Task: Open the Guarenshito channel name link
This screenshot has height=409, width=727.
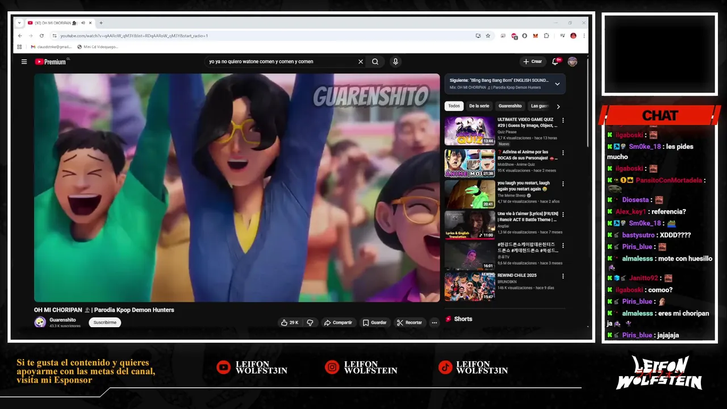Action: click(x=62, y=320)
